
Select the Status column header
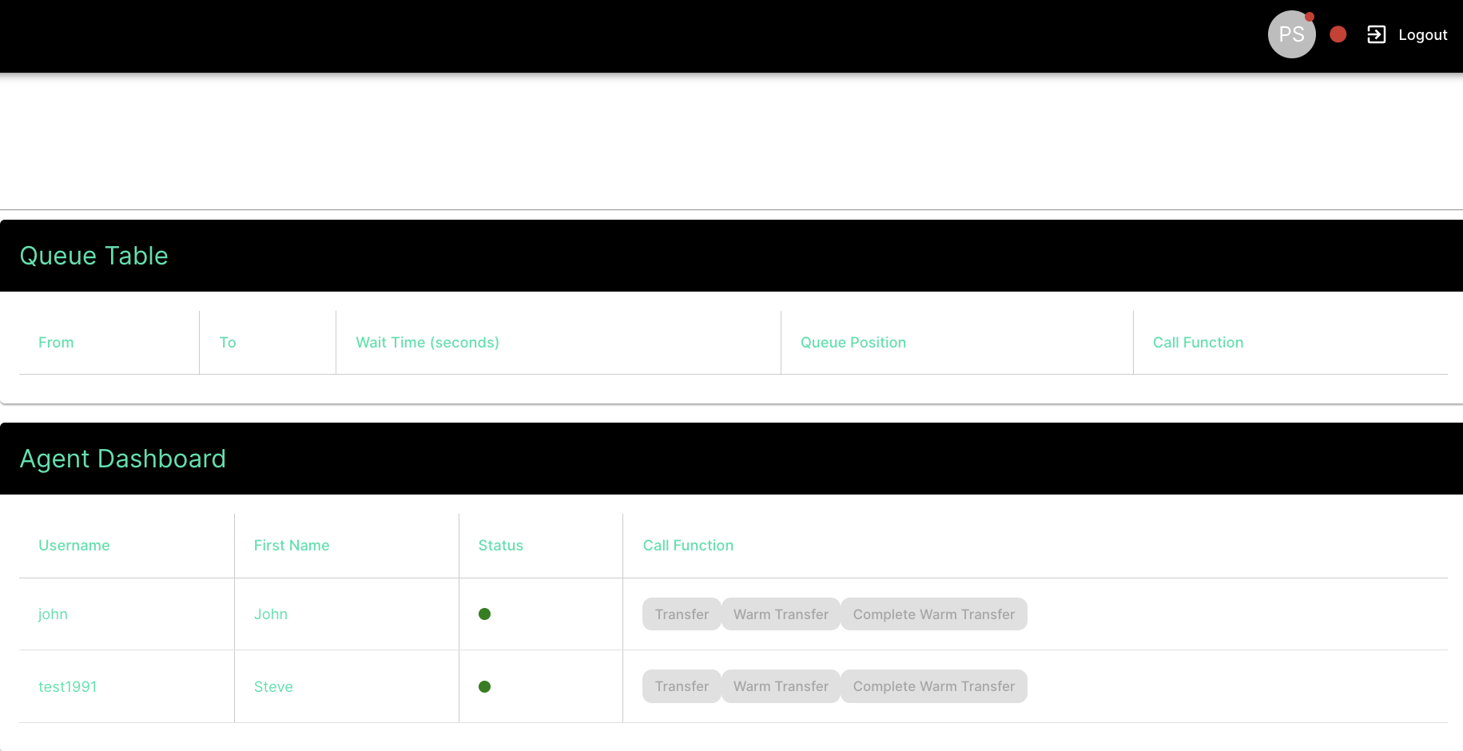point(500,545)
